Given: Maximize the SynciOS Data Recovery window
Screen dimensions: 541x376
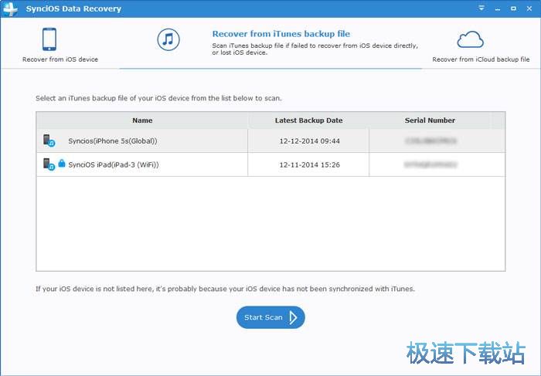Looking at the screenshot, I should [513, 8].
